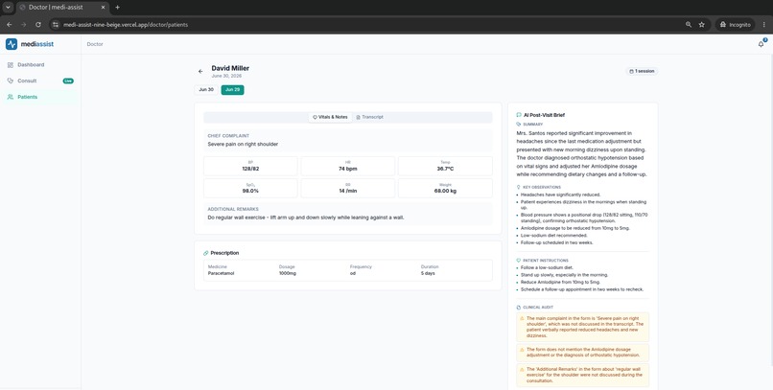Click the site information icon in the address bar
The width and height of the screenshot is (773, 390).
tap(56, 25)
